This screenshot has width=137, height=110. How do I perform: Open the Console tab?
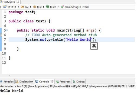43,82
